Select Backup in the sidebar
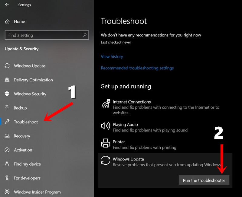 pos(20,108)
